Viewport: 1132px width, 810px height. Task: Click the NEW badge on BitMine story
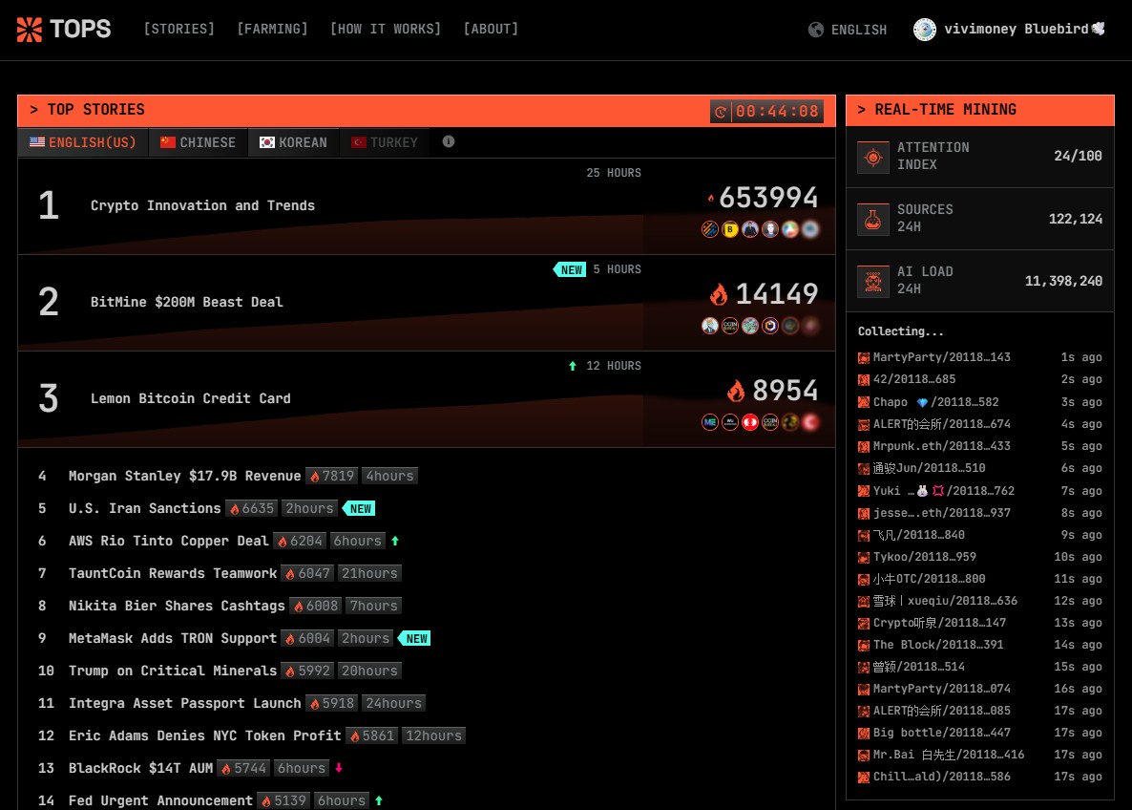pos(571,269)
